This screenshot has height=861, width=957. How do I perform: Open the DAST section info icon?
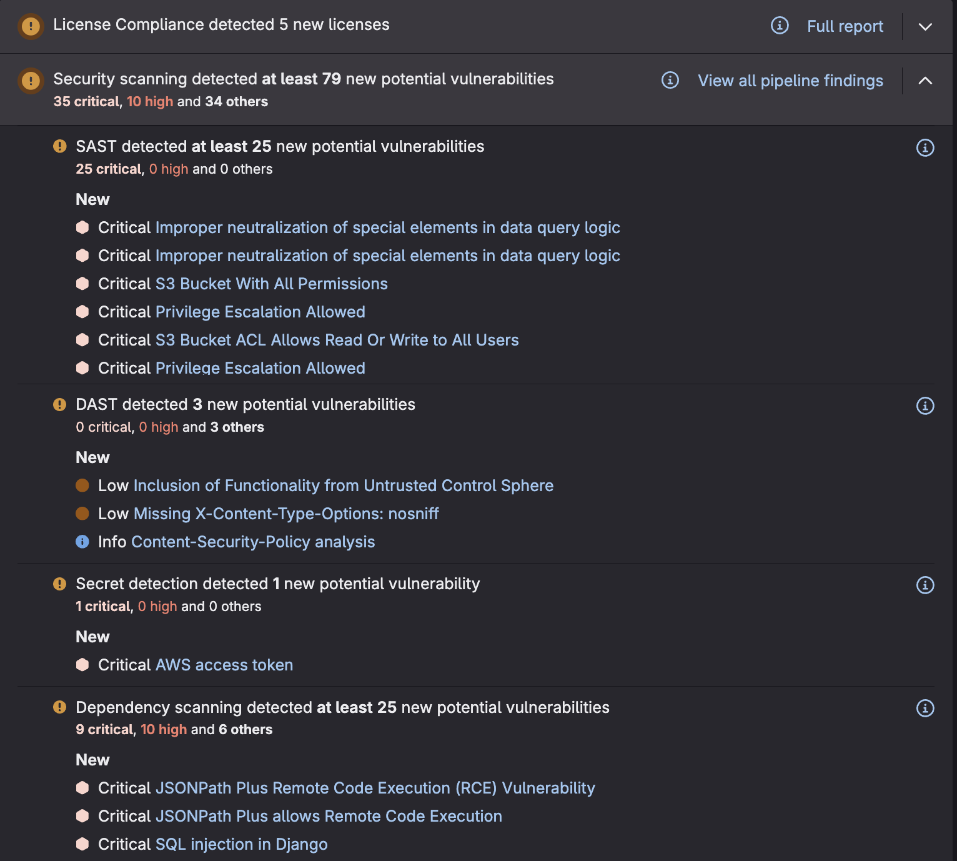(925, 406)
